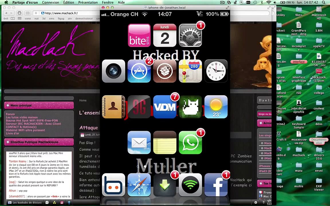Open the Bluetooth menu bar icon

(x=262, y=2)
